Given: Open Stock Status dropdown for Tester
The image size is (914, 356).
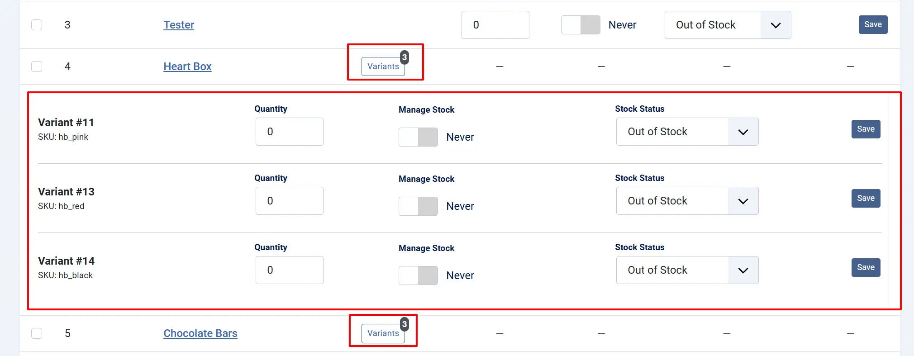Looking at the screenshot, I should pyautogui.click(x=728, y=25).
